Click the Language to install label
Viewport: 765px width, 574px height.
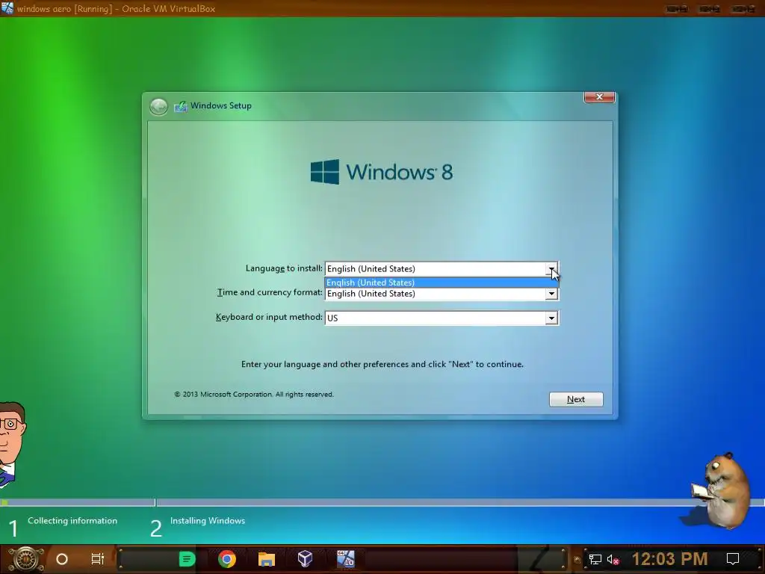(x=284, y=268)
